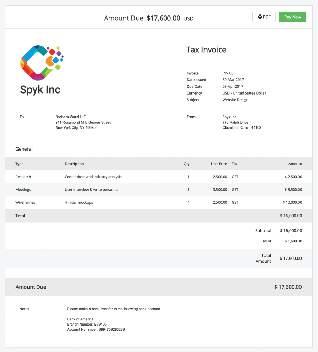Screen dimensions: 318x352
Task: Select the due date 09-Apr-2017
Action: click(233, 87)
